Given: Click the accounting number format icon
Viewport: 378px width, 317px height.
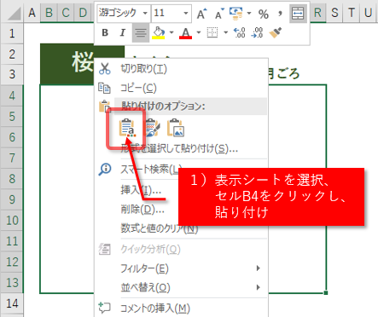Looking at the screenshot, I should click(x=236, y=14).
